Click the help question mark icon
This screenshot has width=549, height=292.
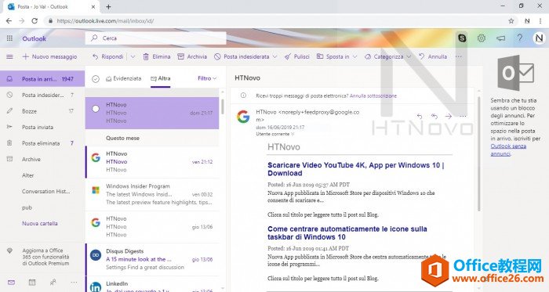519,38
